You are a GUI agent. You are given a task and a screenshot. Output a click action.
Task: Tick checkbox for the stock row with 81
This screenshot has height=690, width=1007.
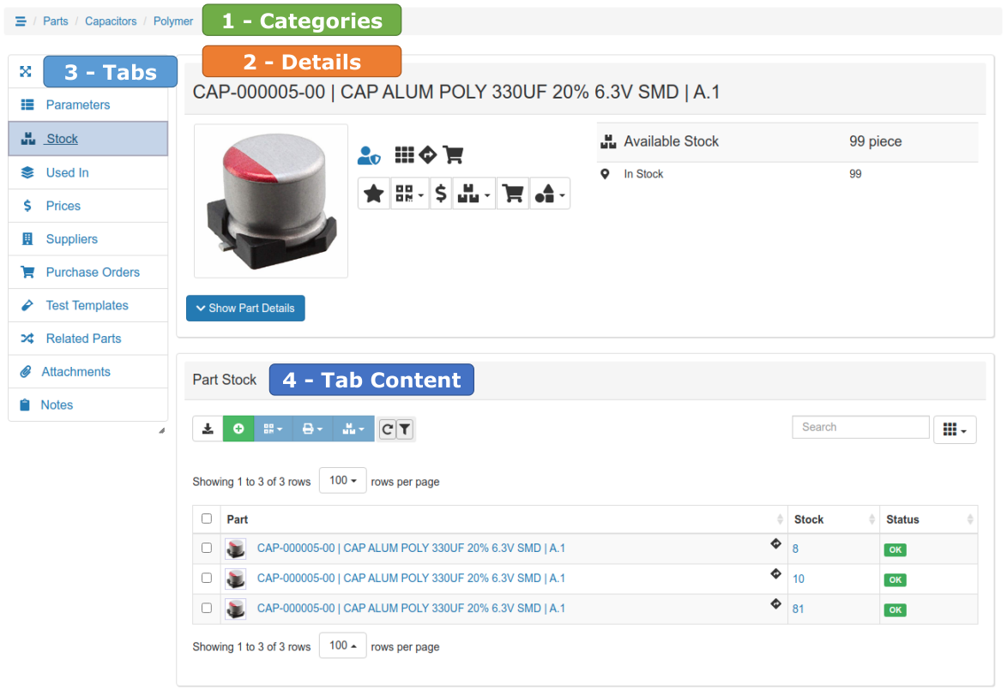coord(207,608)
